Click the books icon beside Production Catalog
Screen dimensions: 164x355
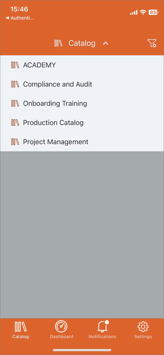click(15, 122)
